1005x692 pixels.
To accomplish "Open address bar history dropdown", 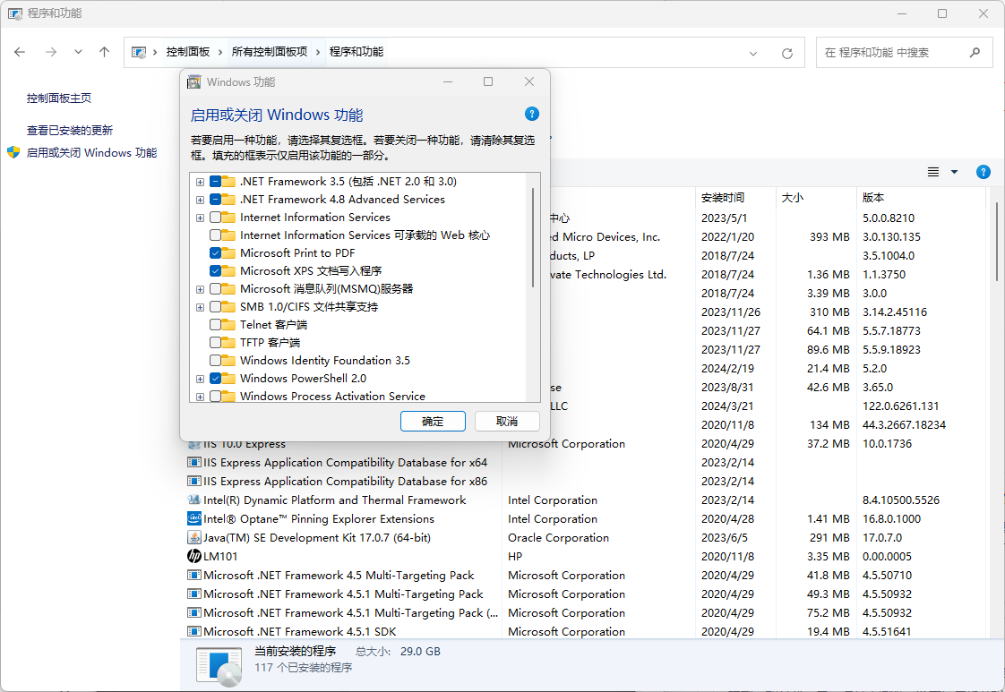I will [x=753, y=53].
